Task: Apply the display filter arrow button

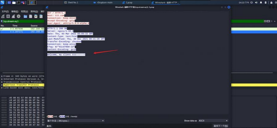Action: click(x=268, y=21)
